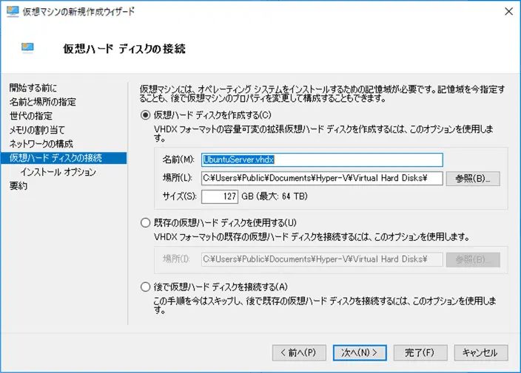Click the disabled 参照(B) button for existing disk
Screen dimensions: 521x373
pos(473,259)
